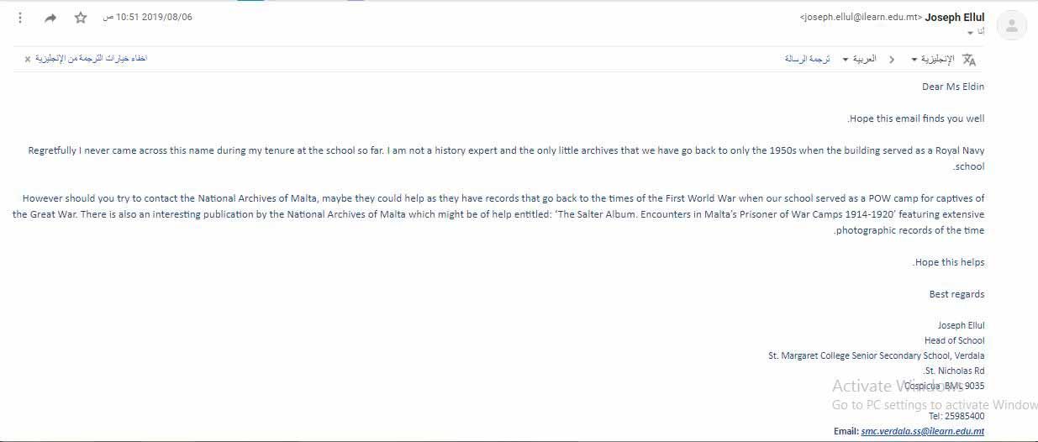Open the الإنجليزية source language dropdown

933,60
